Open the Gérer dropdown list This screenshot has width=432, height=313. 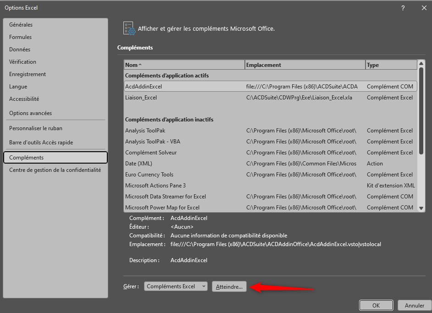(x=176, y=286)
